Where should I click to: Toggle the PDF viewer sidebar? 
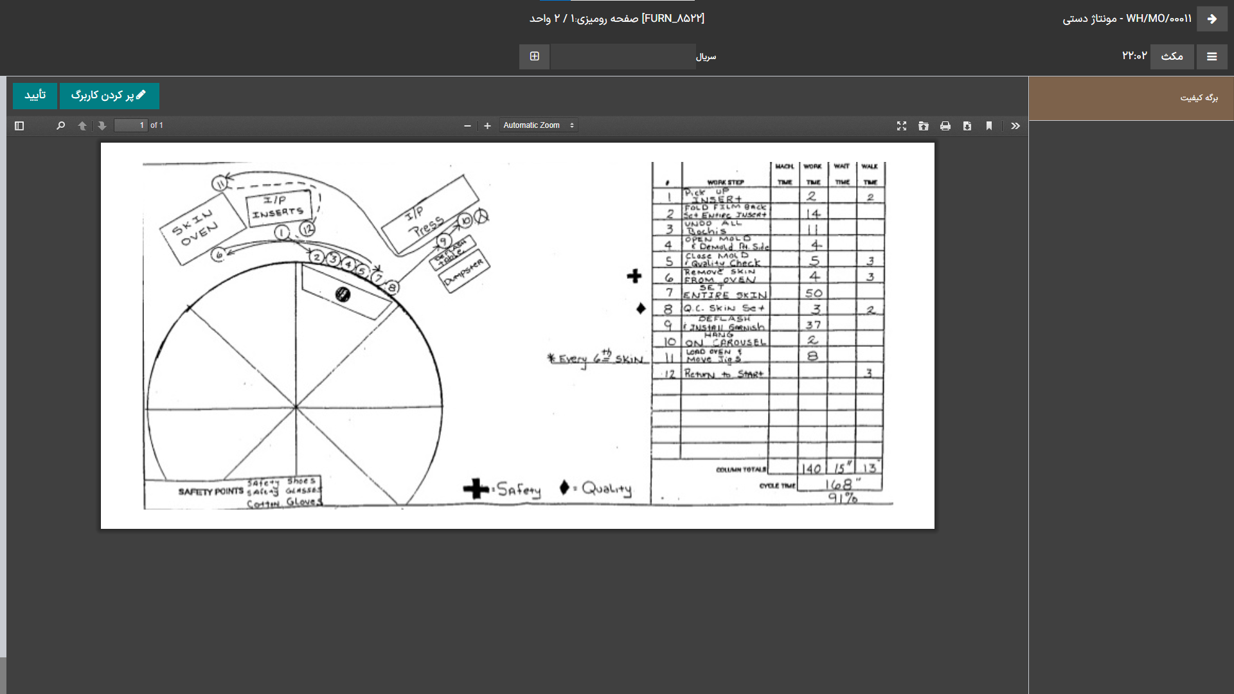[19, 126]
